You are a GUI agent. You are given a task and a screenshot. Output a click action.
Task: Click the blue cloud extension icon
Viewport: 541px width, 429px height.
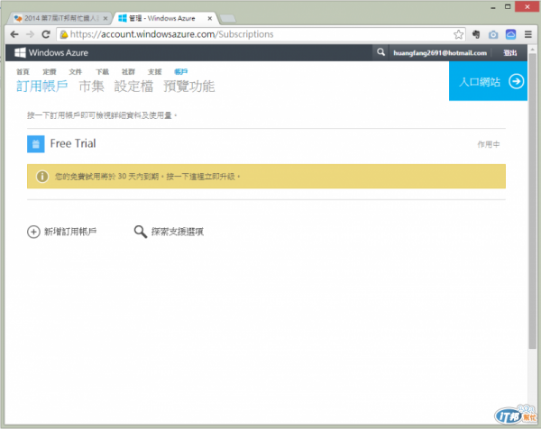point(510,34)
